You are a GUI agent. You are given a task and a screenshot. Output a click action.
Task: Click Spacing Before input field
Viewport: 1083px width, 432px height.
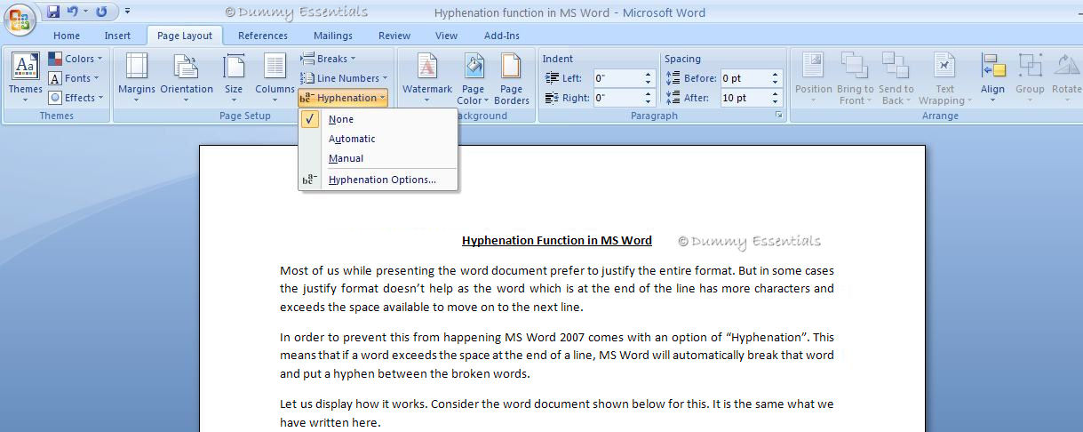pos(745,78)
